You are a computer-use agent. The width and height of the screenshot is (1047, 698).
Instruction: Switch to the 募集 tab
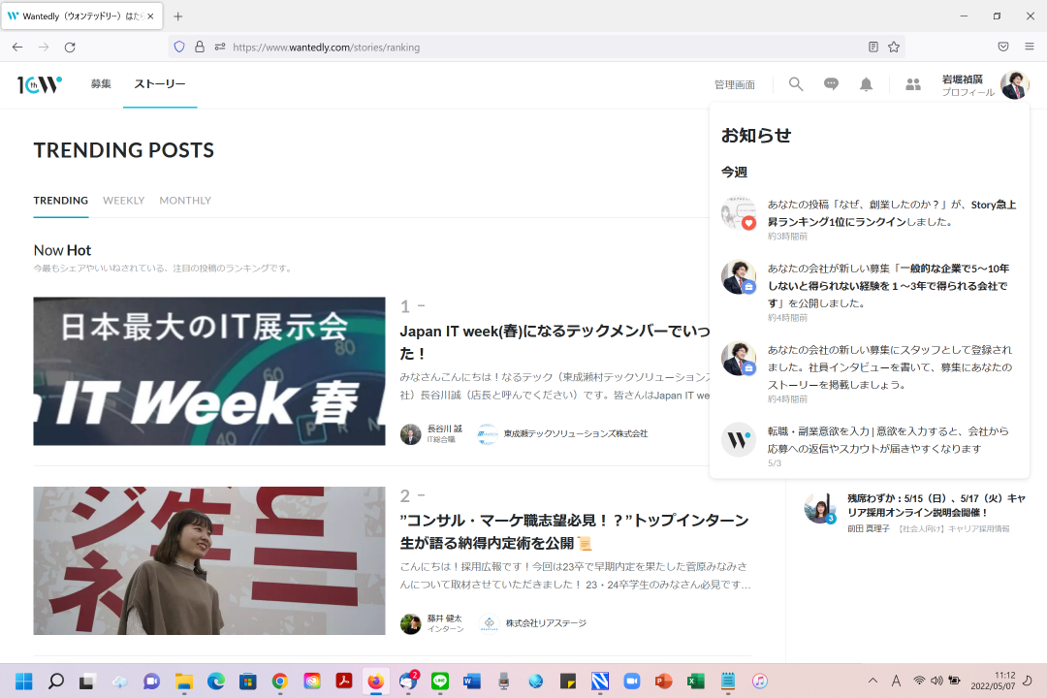pos(100,83)
